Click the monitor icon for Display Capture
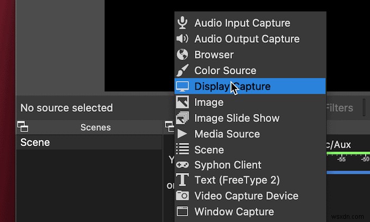The height and width of the screenshot is (222, 370). tap(182, 86)
